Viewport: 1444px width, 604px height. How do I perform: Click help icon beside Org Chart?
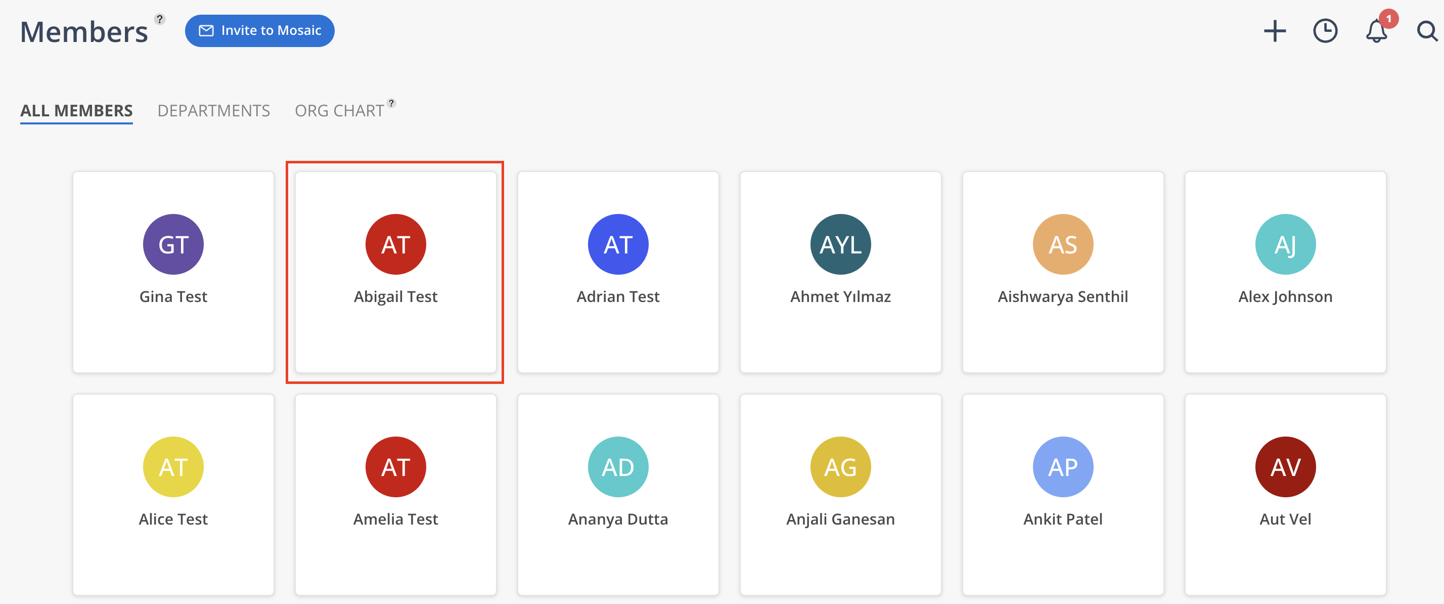click(391, 103)
